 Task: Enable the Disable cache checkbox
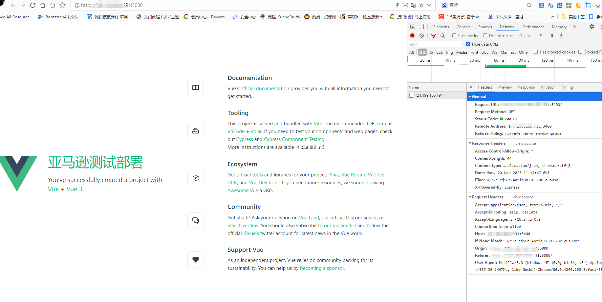(x=485, y=35)
